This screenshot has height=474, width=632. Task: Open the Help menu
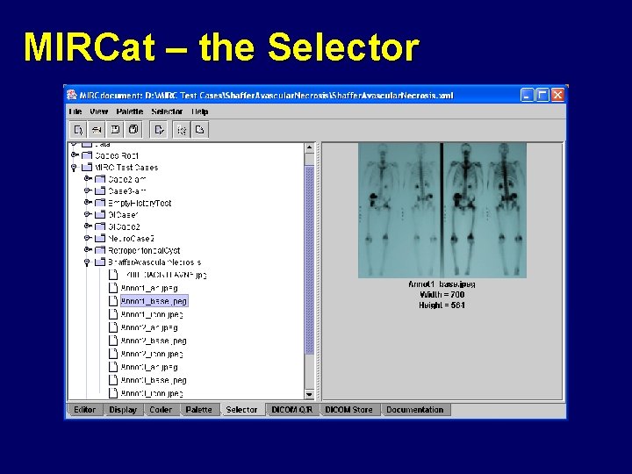200,111
